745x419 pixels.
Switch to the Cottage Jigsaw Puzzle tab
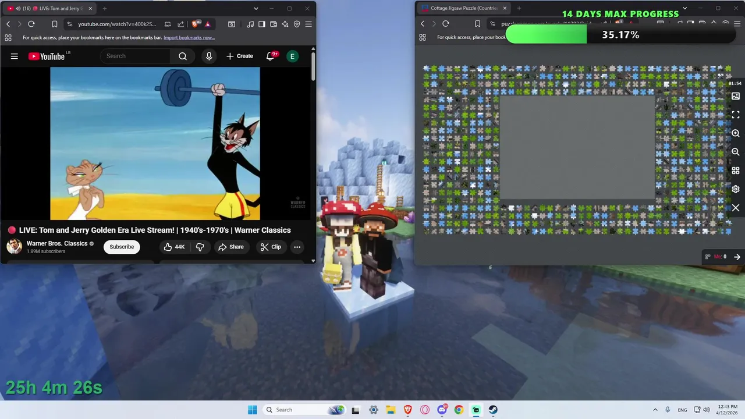coord(464,9)
